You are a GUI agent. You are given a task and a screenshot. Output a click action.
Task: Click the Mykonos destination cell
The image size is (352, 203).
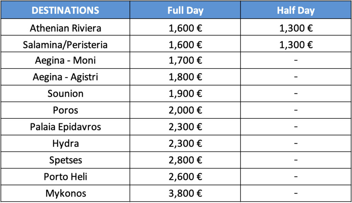tap(65, 193)
